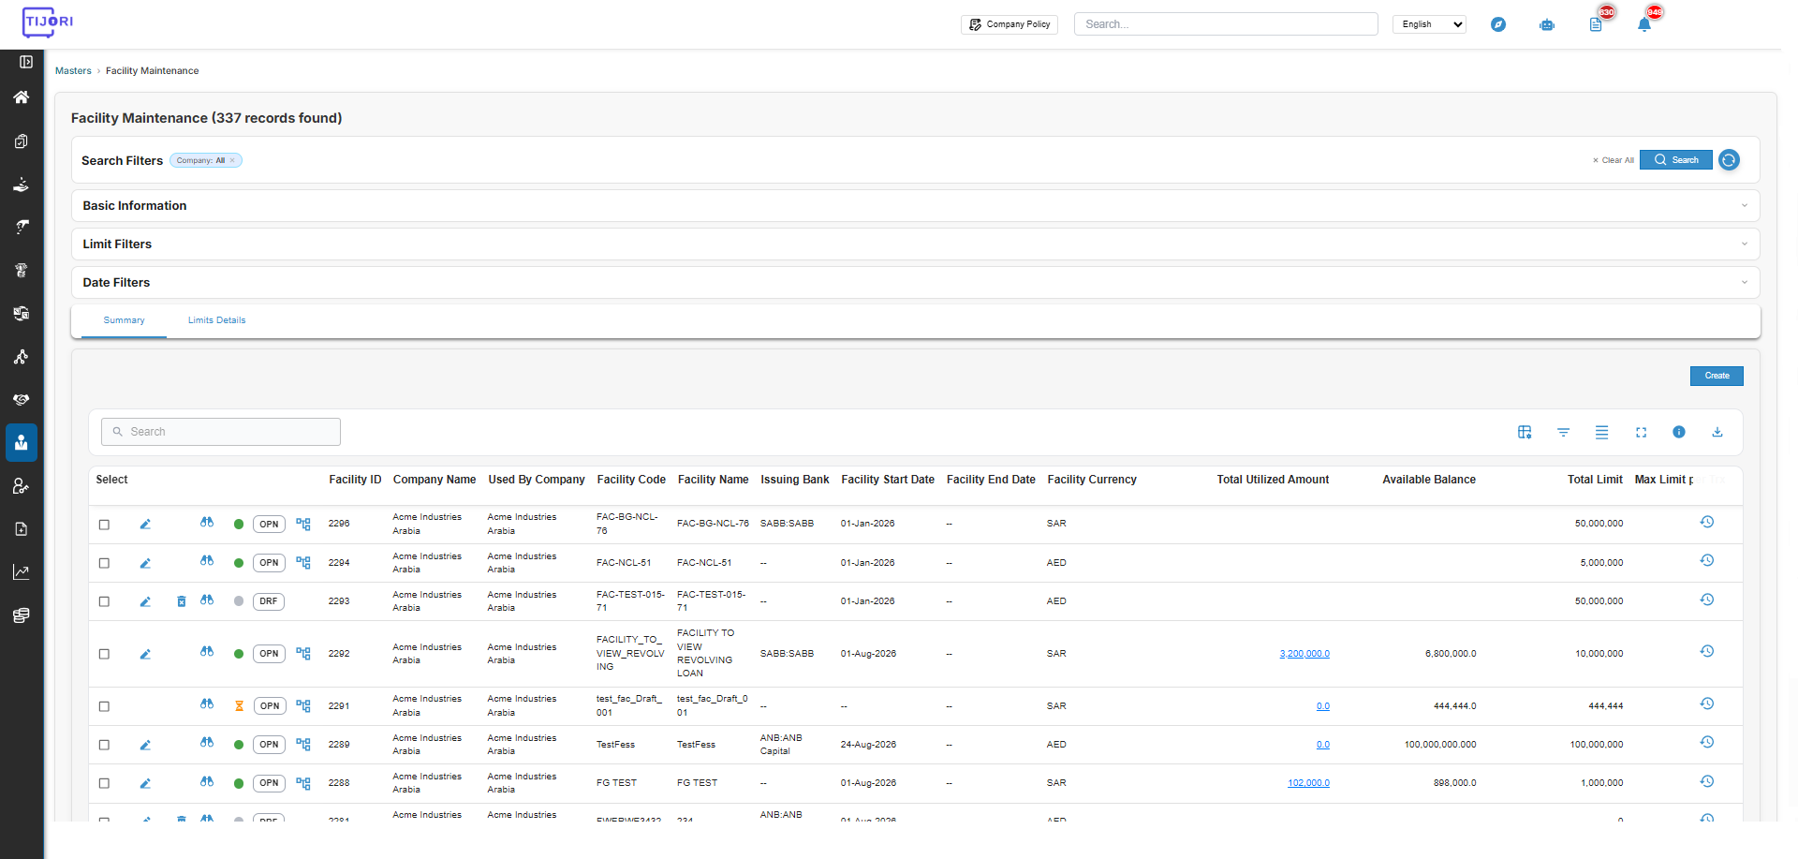Click the global search field in header
This screenshot has height=859, width=1798.
point(1226,24)
